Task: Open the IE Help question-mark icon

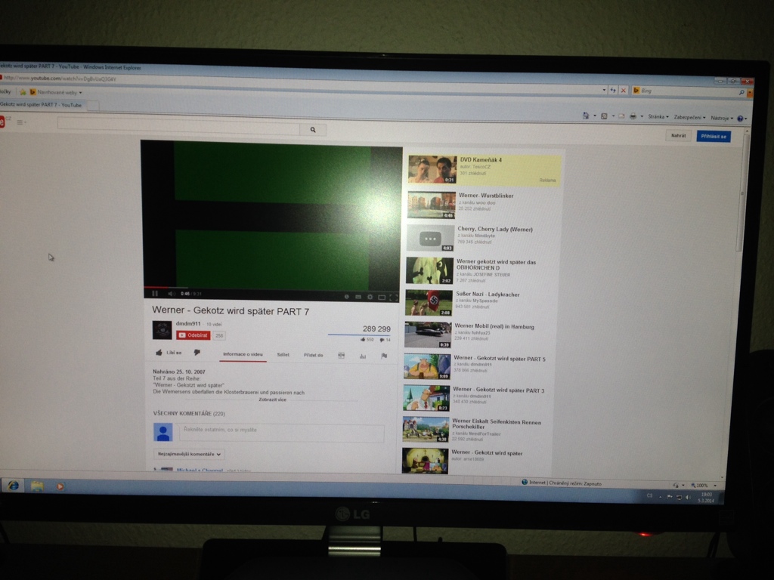Action: (740, 119)
